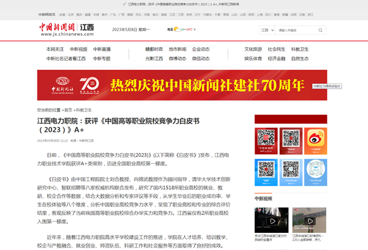368x250 pixels.
Task: Click the keyword search input field
Action: click(297, 30)
